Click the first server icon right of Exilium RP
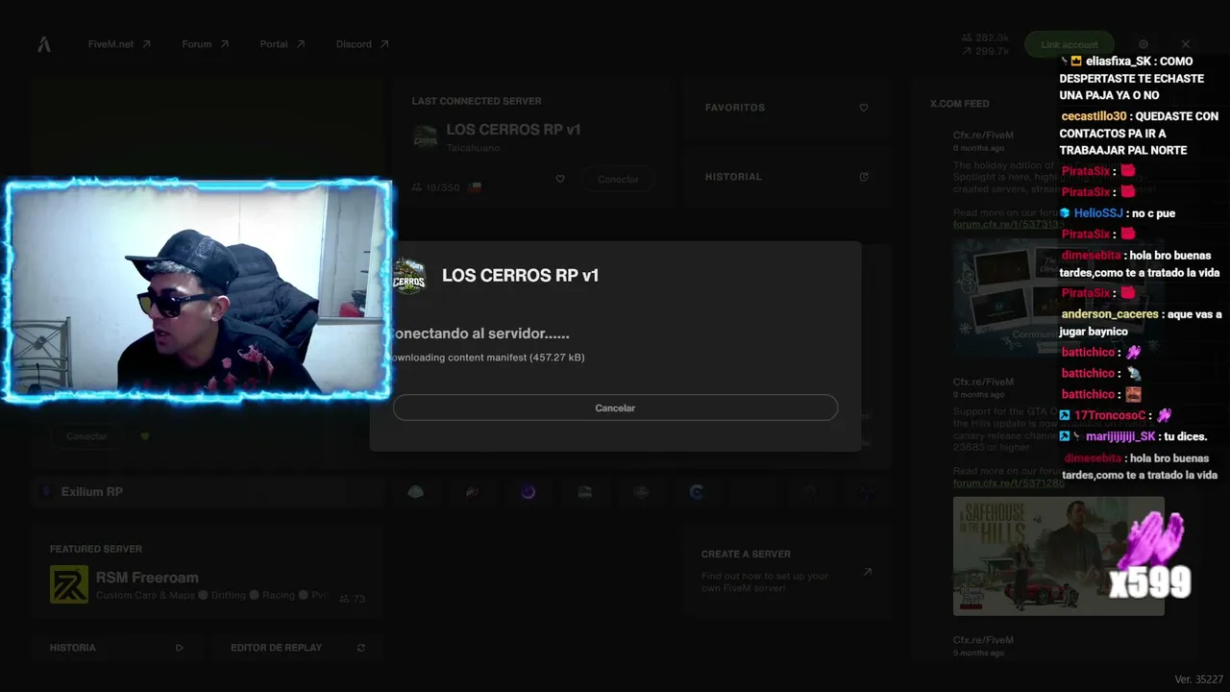1230x692 pixels. point(416,492)
